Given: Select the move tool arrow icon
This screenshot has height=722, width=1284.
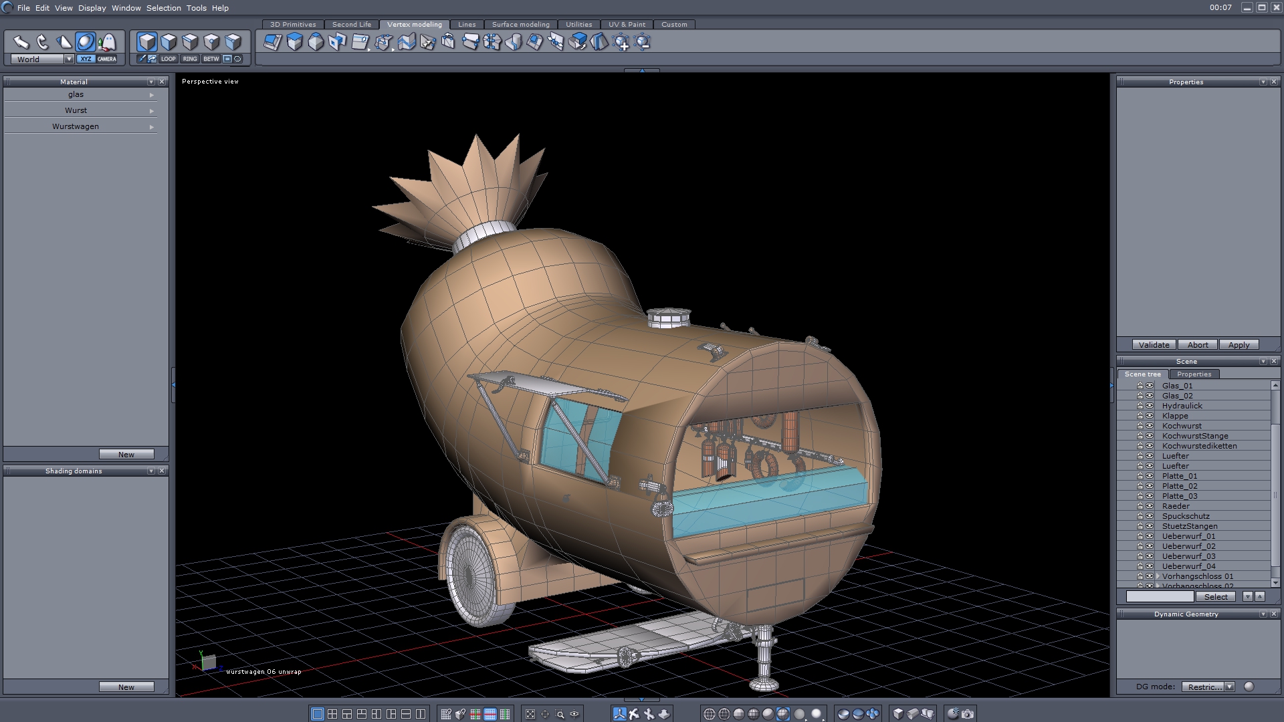Looking at the screenshot, I should 21,42.
